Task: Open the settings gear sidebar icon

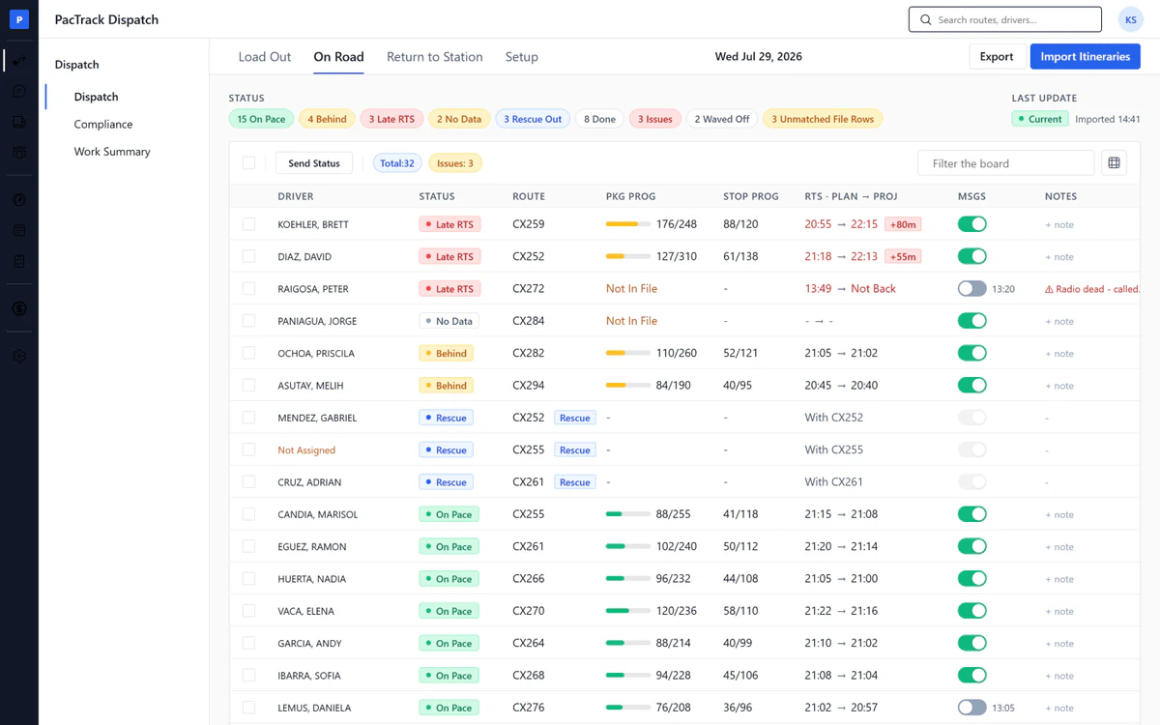Action: 19,356
